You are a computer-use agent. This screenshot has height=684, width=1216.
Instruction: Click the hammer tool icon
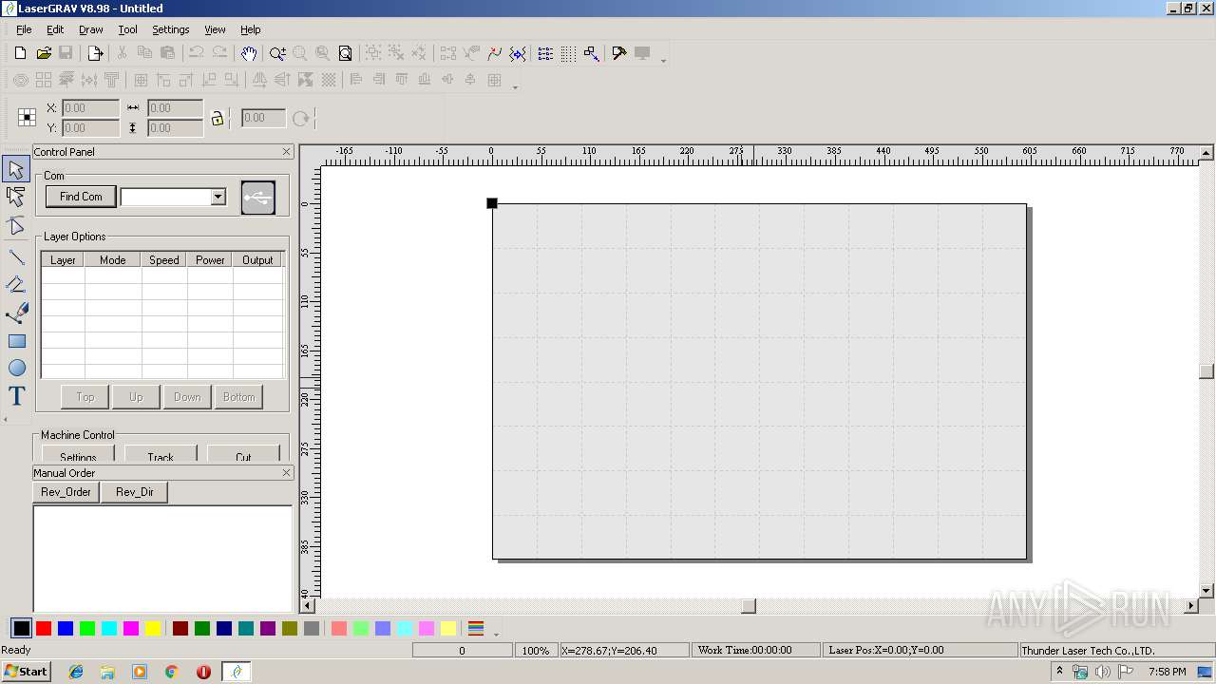pos(619,53)
